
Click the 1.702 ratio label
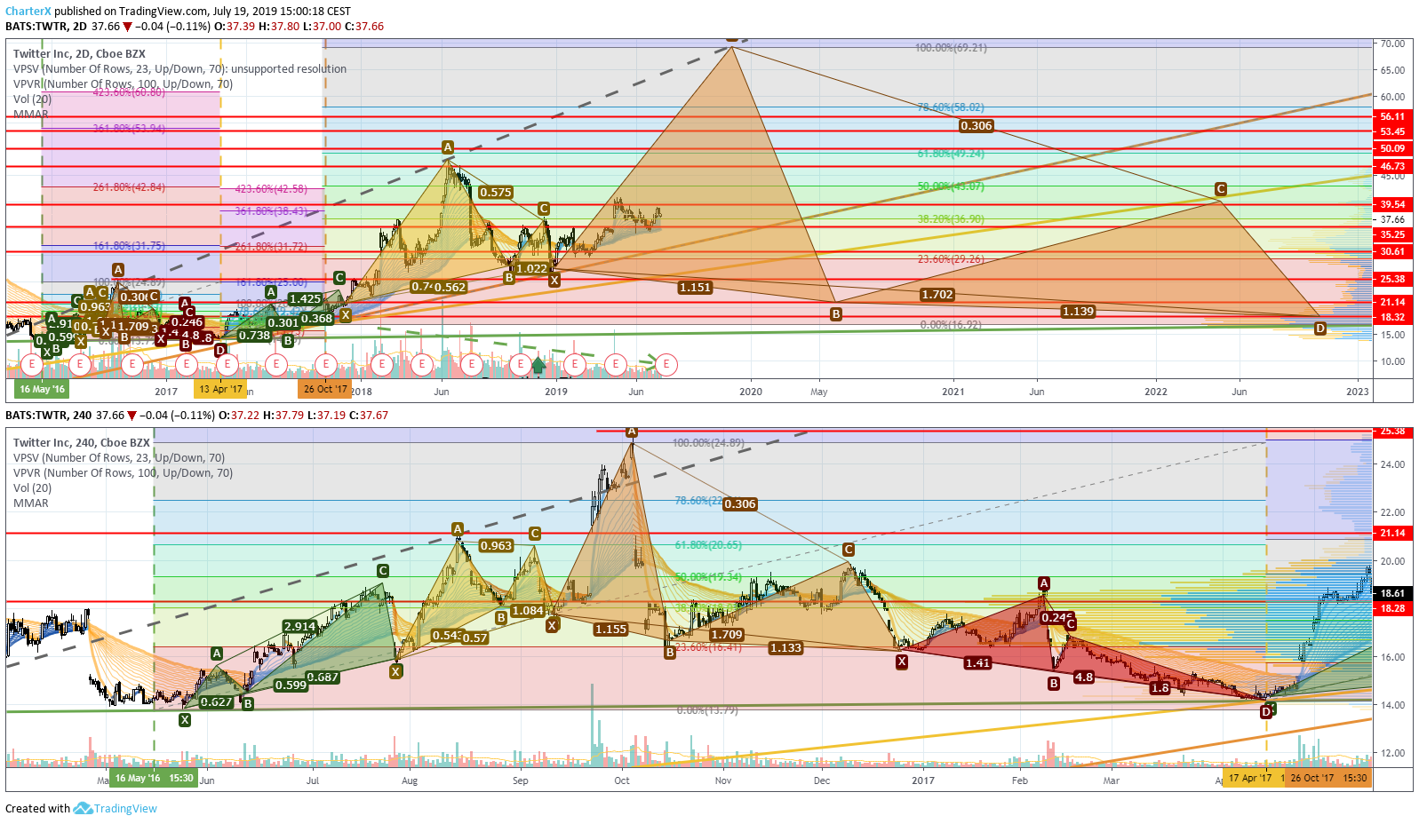click(x=937, y=295)
